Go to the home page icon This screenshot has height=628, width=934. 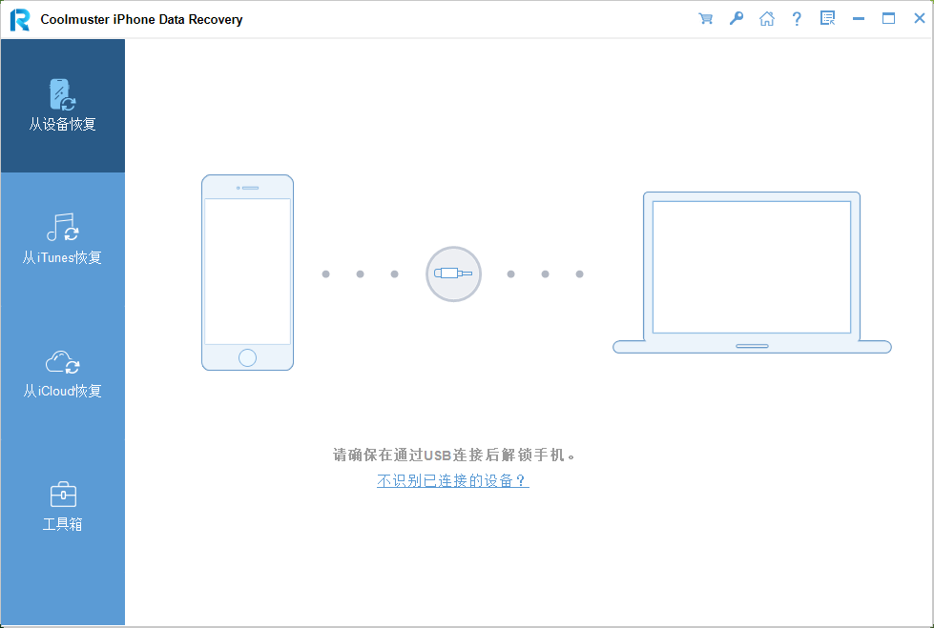coord(767,18)
